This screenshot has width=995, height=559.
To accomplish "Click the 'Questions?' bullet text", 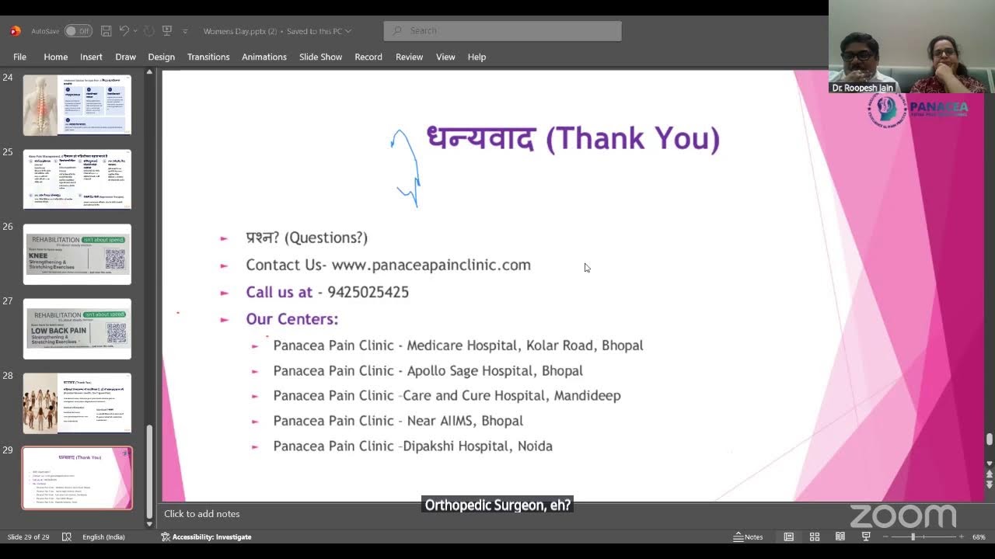I will 306,238.
